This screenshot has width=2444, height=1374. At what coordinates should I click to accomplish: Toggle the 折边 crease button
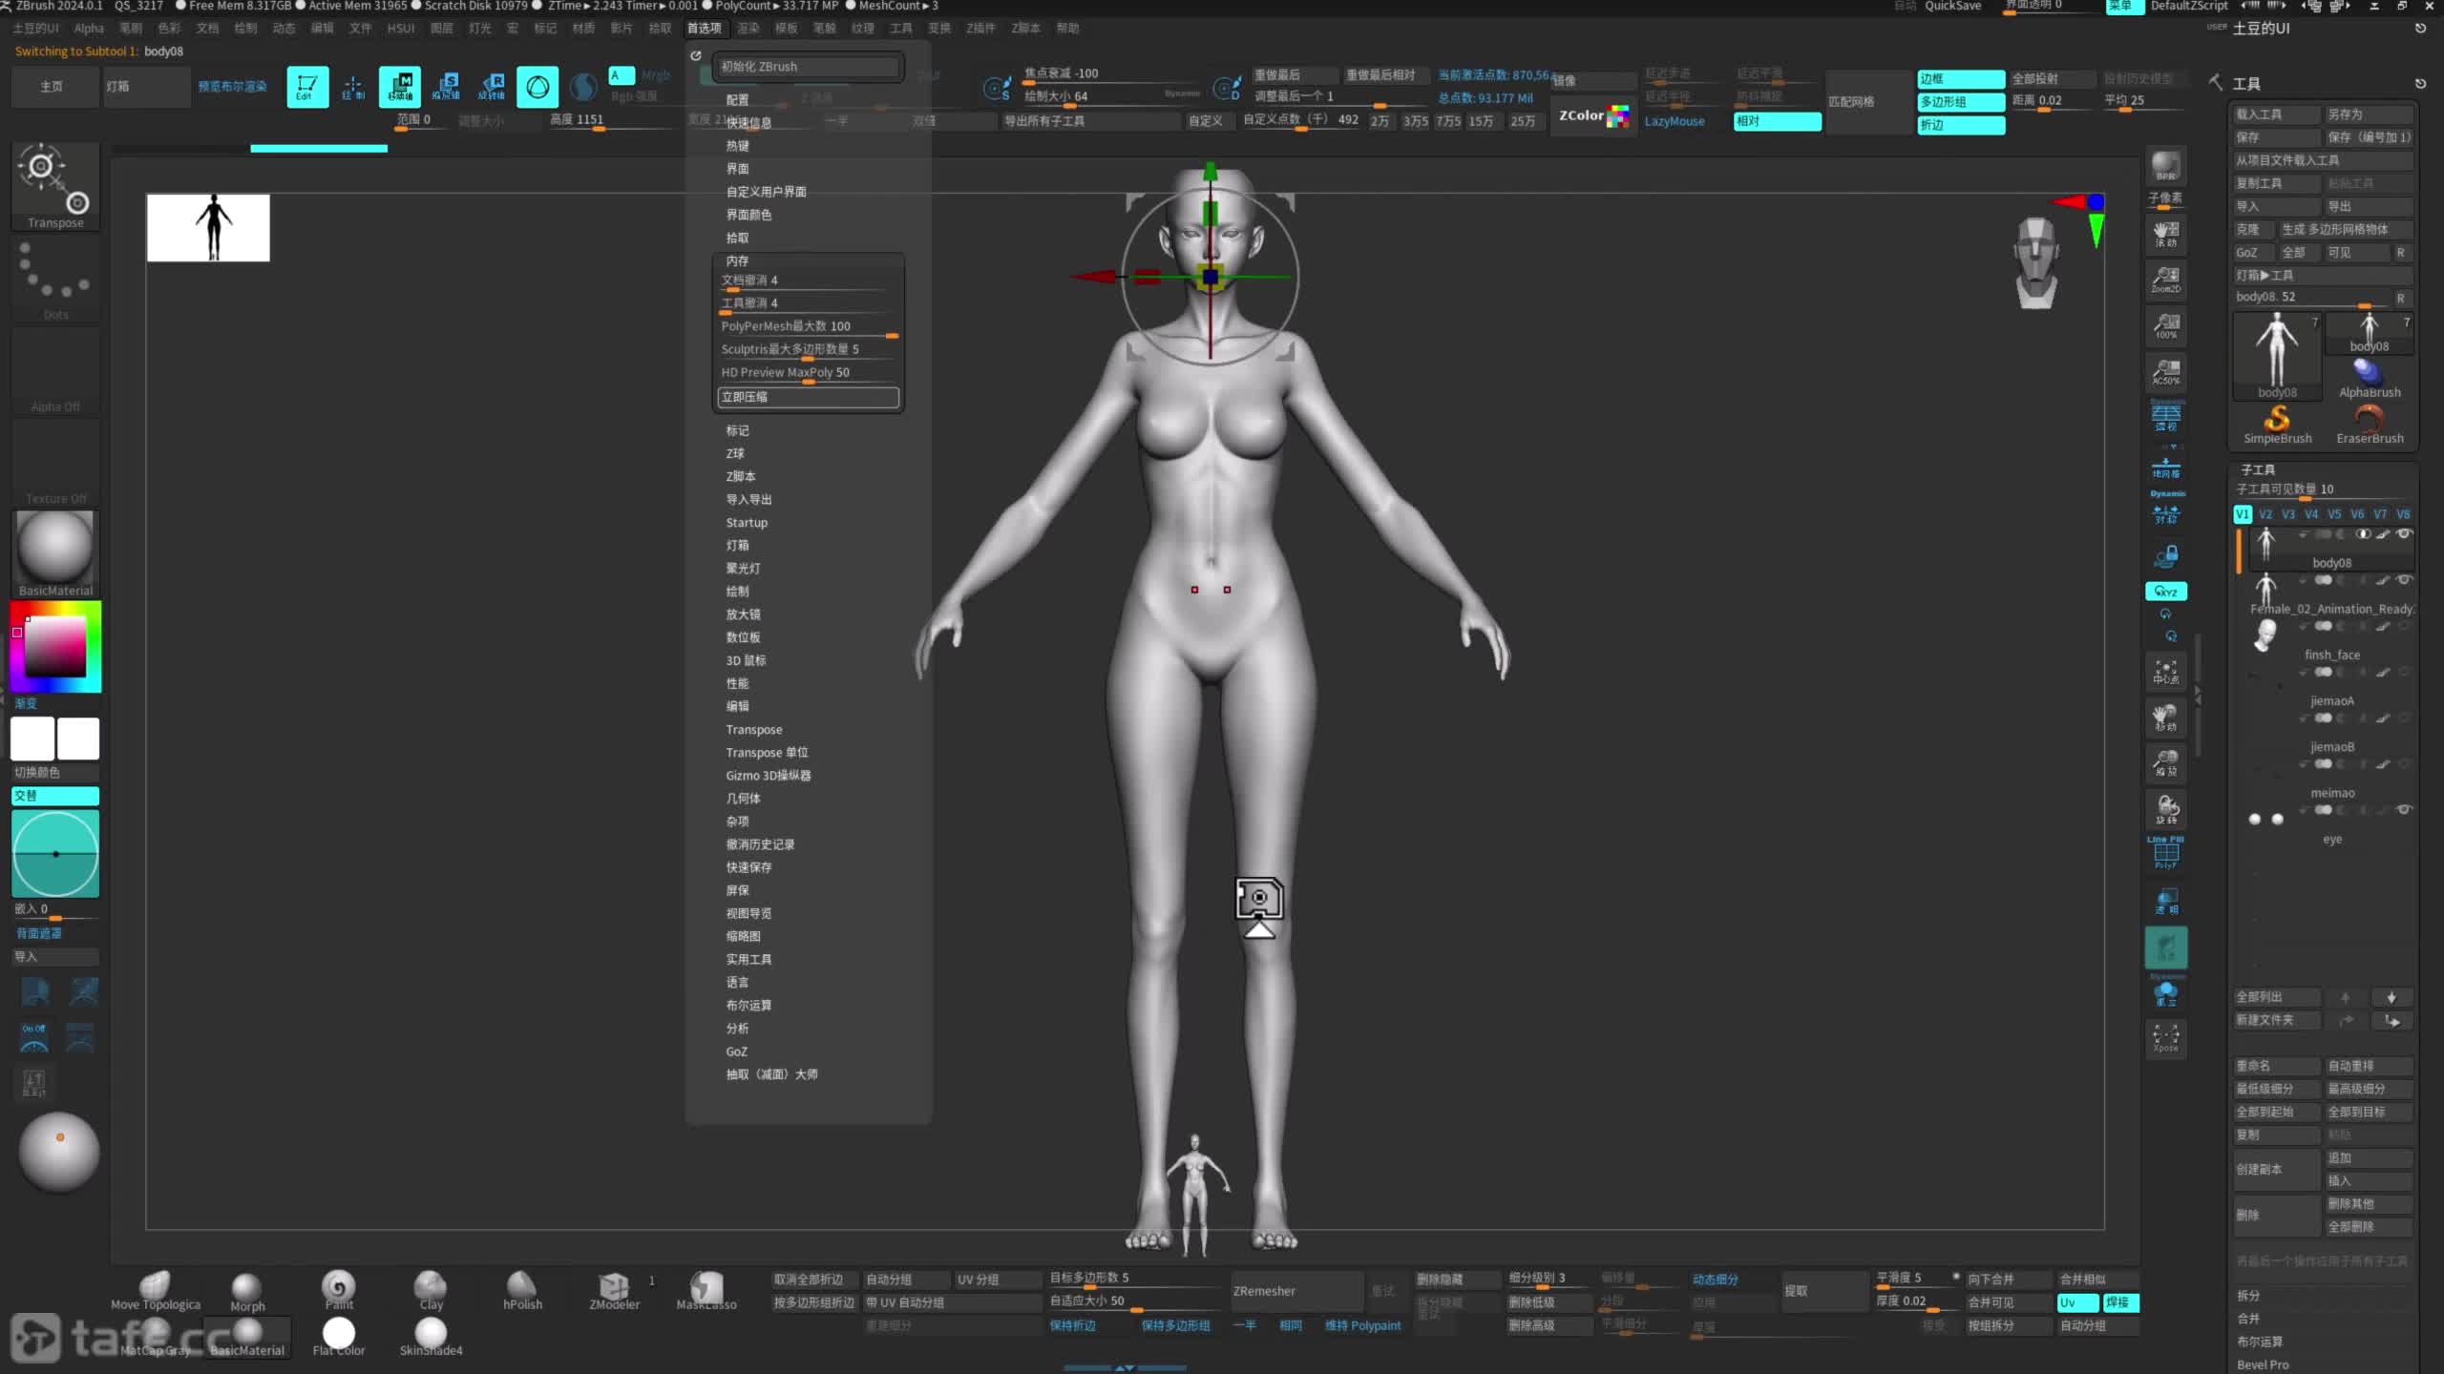pos(1961,125)
